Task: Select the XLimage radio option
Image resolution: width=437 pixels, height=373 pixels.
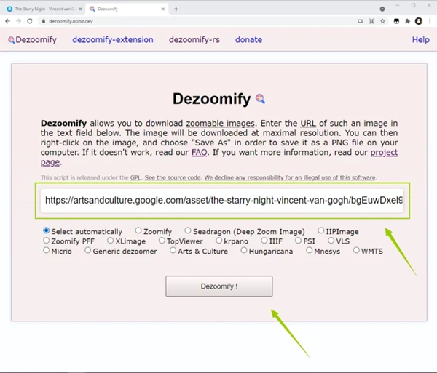Action: coord(111,241)
